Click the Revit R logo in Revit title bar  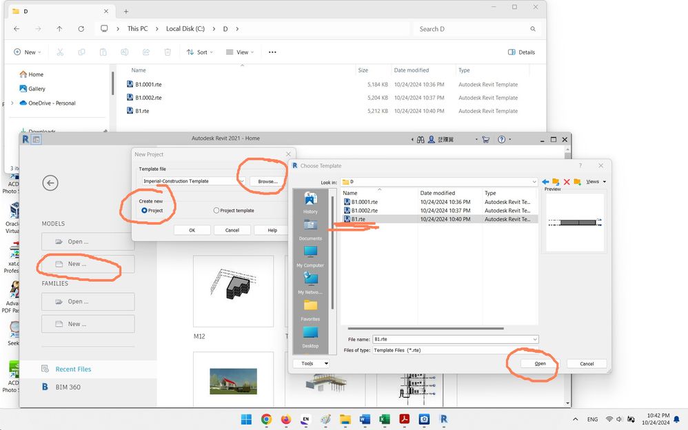point(26,139)
